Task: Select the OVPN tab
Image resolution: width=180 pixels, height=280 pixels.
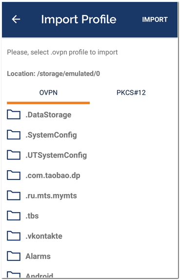Action: [48, 93]
